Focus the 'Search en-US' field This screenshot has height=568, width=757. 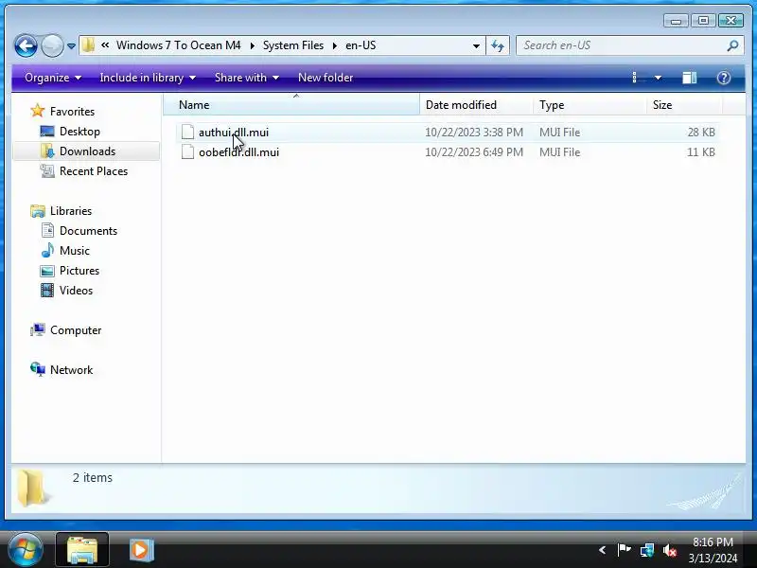point(622,45)
